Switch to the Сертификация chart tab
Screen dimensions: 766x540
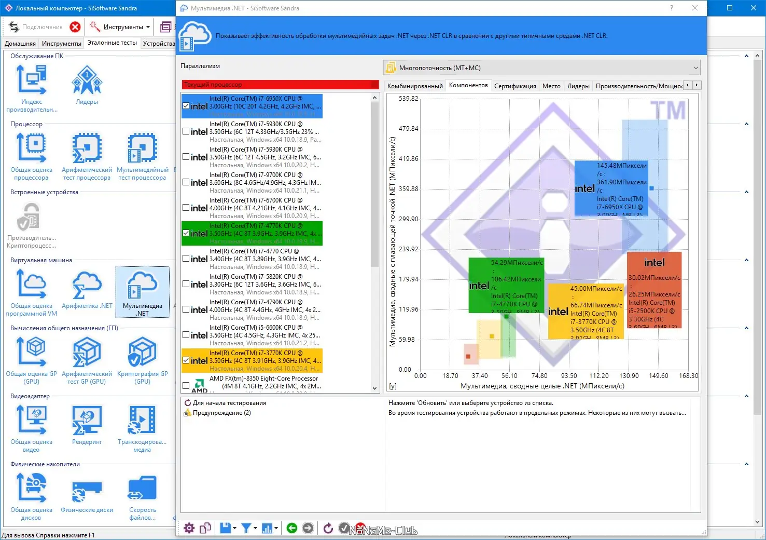[x=515, y=86]
